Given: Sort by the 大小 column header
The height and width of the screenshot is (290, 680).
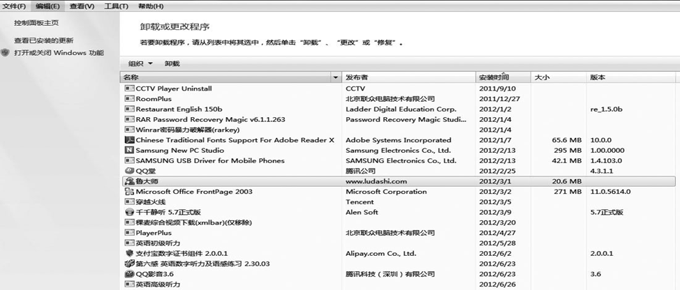Looking at the screenshot, I should tap(559, 77).
